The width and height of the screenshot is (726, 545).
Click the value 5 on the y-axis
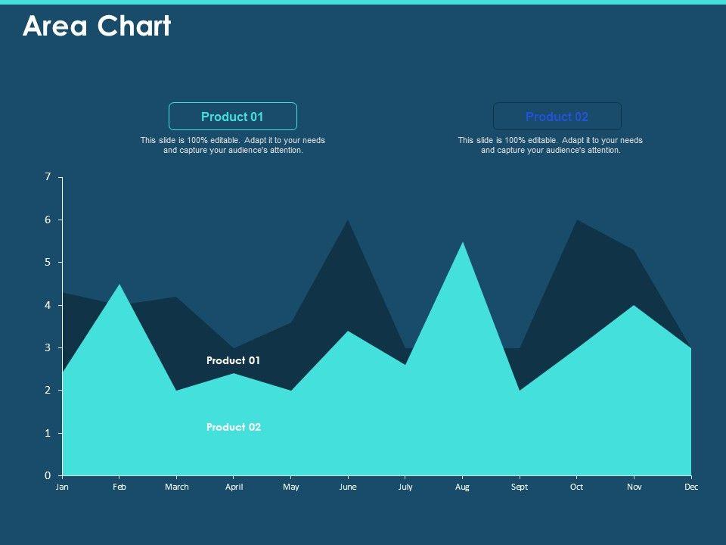click(x=48, y=263)
